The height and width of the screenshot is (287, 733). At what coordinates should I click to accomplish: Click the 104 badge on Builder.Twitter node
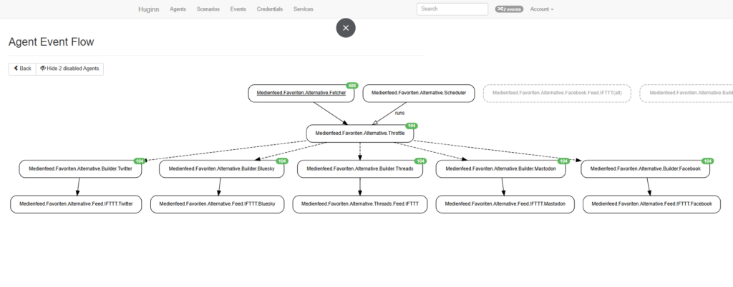coord(140,161)
